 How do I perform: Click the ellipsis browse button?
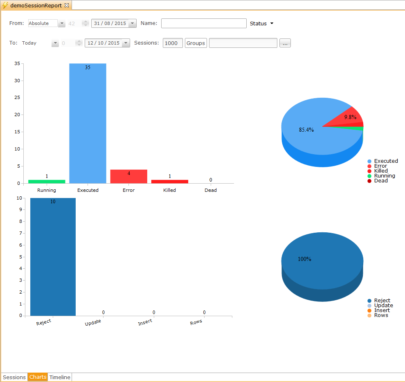(x=285, y=43)
